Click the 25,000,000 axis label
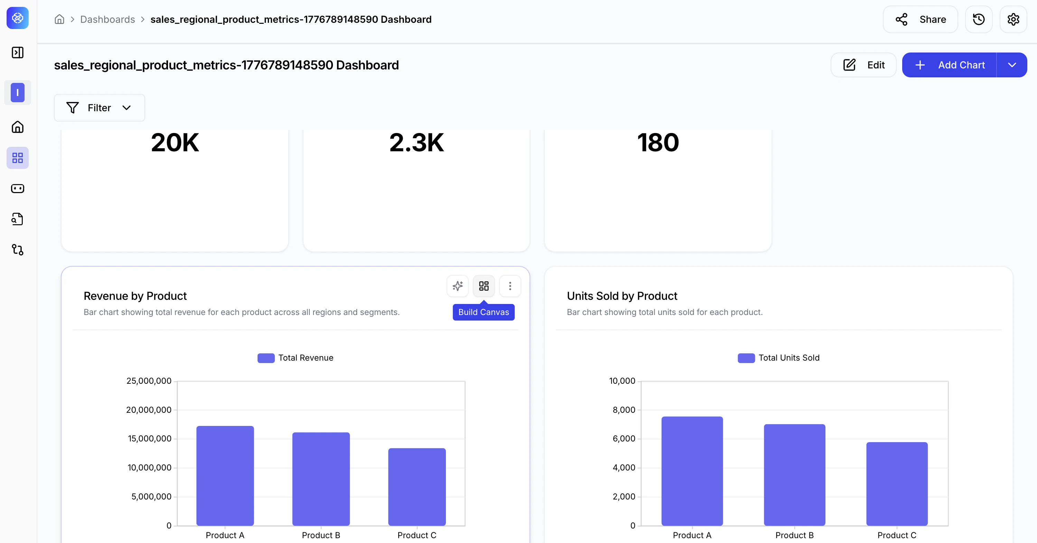Viewport: 1037px width, 543px height. pos(149,381)
